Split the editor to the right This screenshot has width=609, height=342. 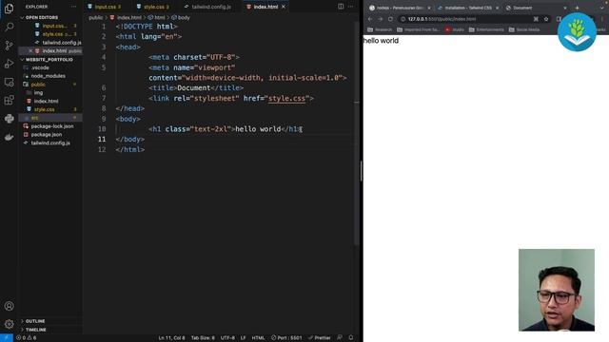pyautogui.click(x=341, y=7)
